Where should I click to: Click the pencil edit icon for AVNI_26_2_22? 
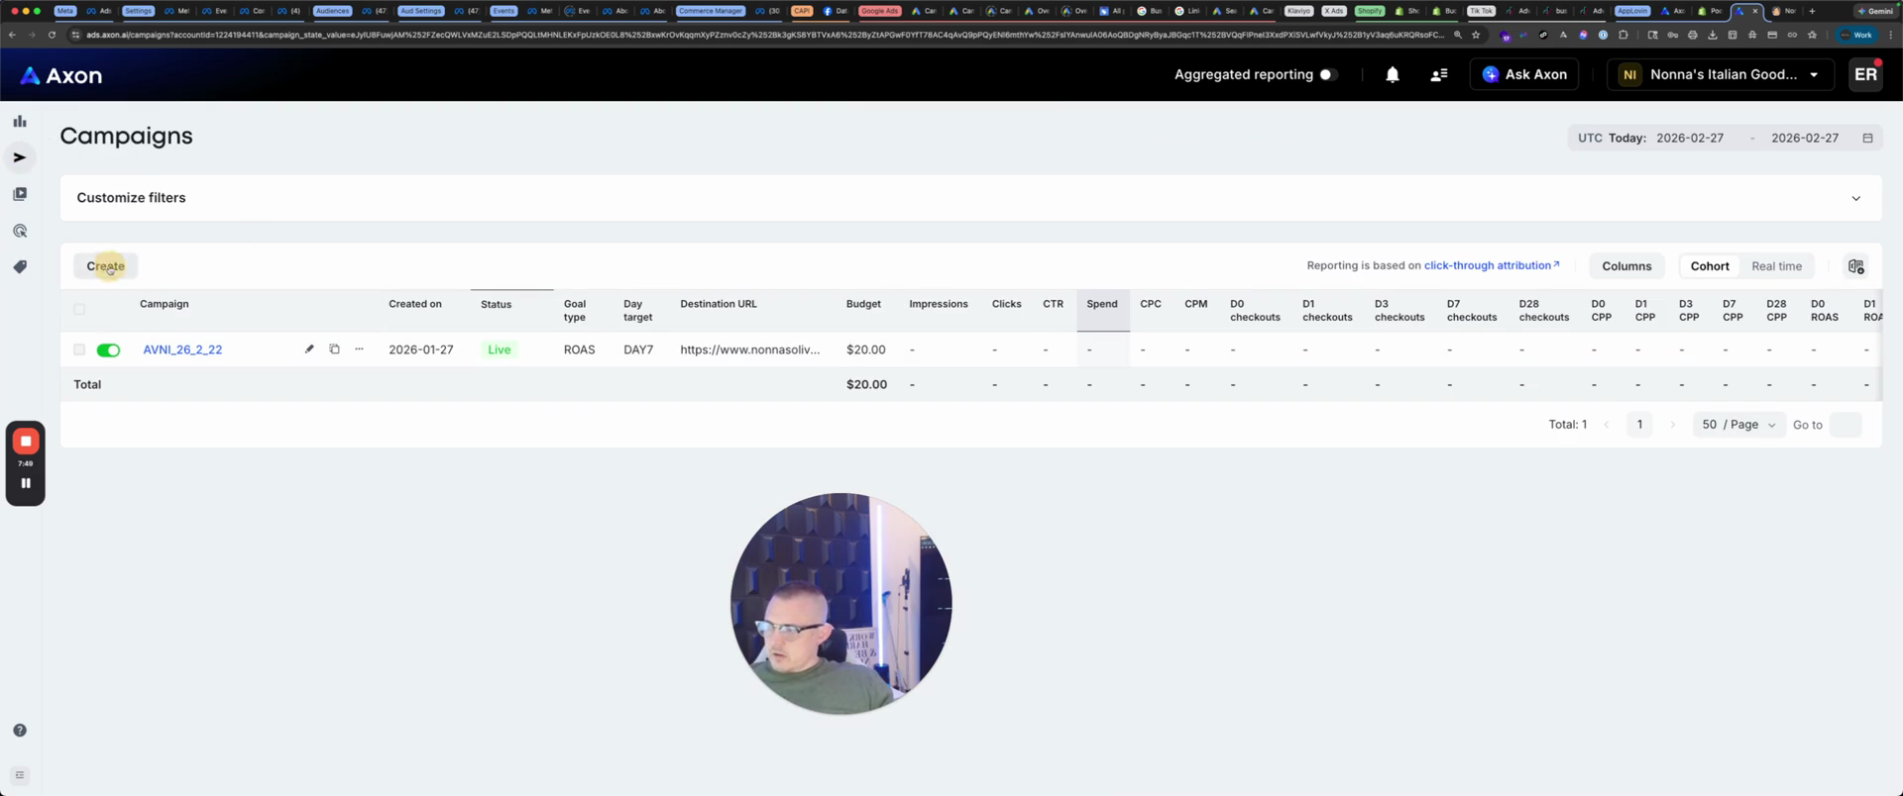[x=309, y=349]
